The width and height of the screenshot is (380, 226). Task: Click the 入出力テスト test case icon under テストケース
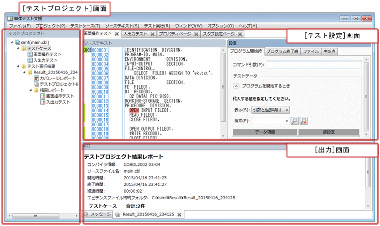tap(30, 60)
